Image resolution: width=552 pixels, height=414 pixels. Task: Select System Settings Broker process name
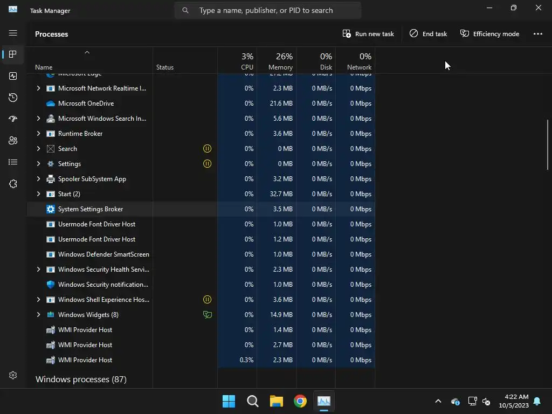(91, 209)
